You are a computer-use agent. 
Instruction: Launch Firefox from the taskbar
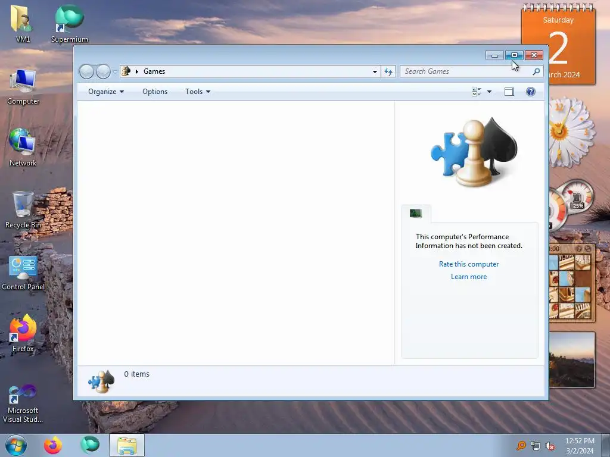(x=52, y=445)
